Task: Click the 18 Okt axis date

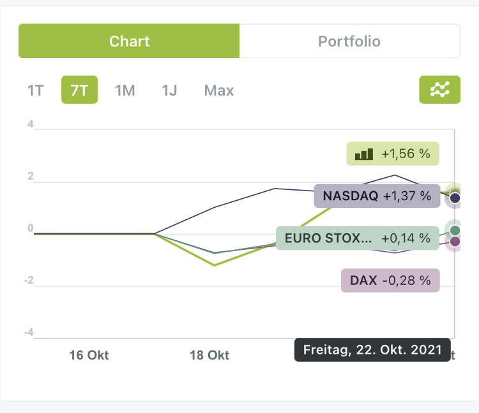Action: point(209,356)
